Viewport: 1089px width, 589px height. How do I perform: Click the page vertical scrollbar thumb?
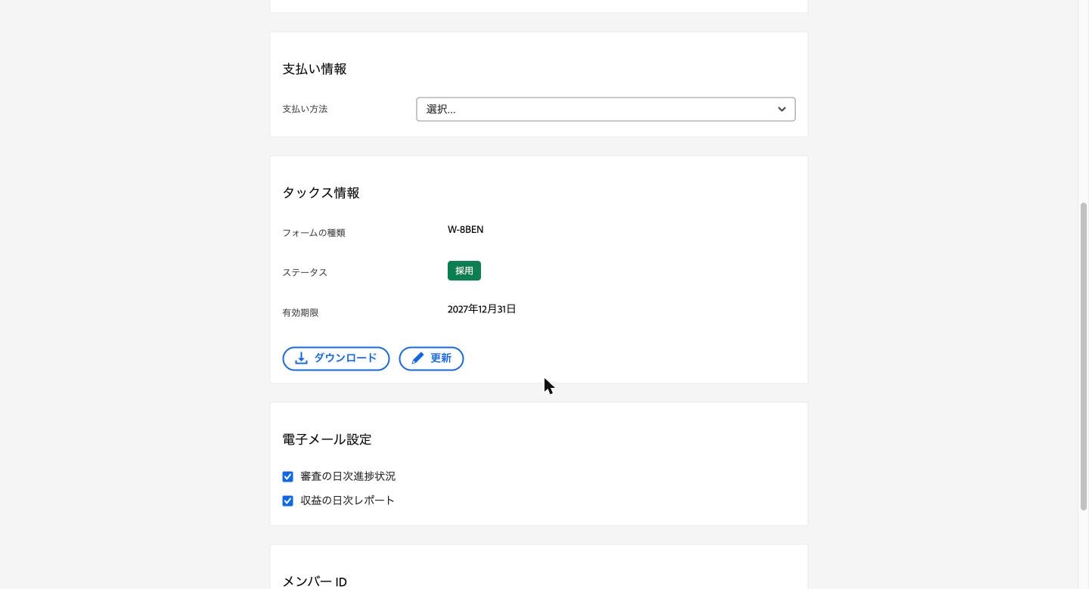coord(1084,356)
